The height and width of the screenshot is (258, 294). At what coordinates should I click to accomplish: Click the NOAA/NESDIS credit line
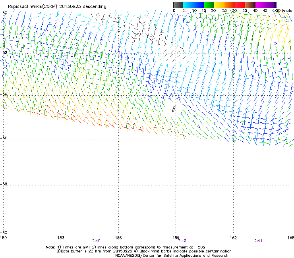pos(172,256)
